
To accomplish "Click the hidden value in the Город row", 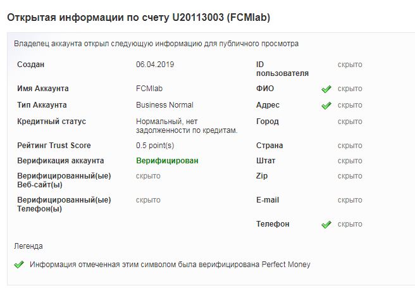I will point(350,122).
